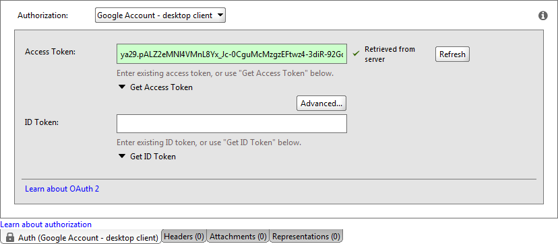This screenshot has height=244, width=558.
Task: Click the Retrieved from server status text
Action: coord(390,54)
